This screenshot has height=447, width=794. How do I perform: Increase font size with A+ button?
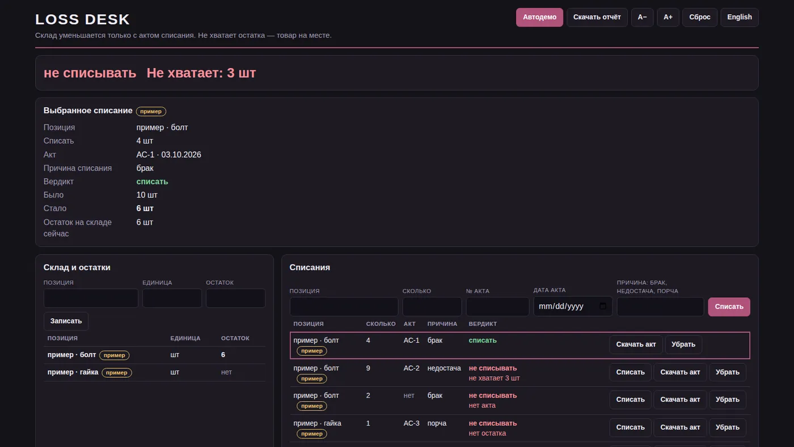coord(668,17)
